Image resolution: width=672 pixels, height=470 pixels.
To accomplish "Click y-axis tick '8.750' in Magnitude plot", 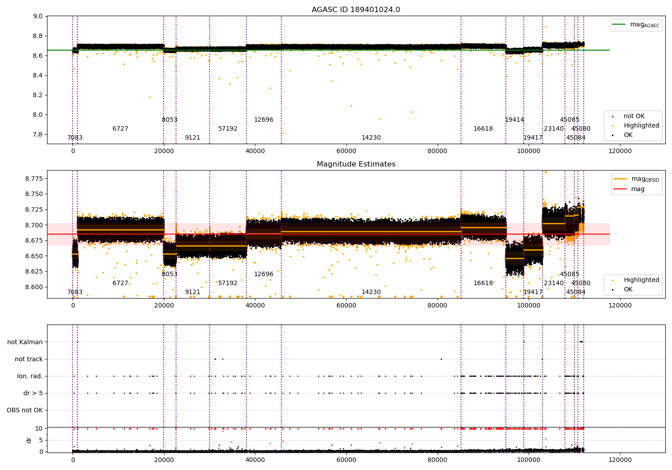I will pyautogui.click(x=34, y=194).
